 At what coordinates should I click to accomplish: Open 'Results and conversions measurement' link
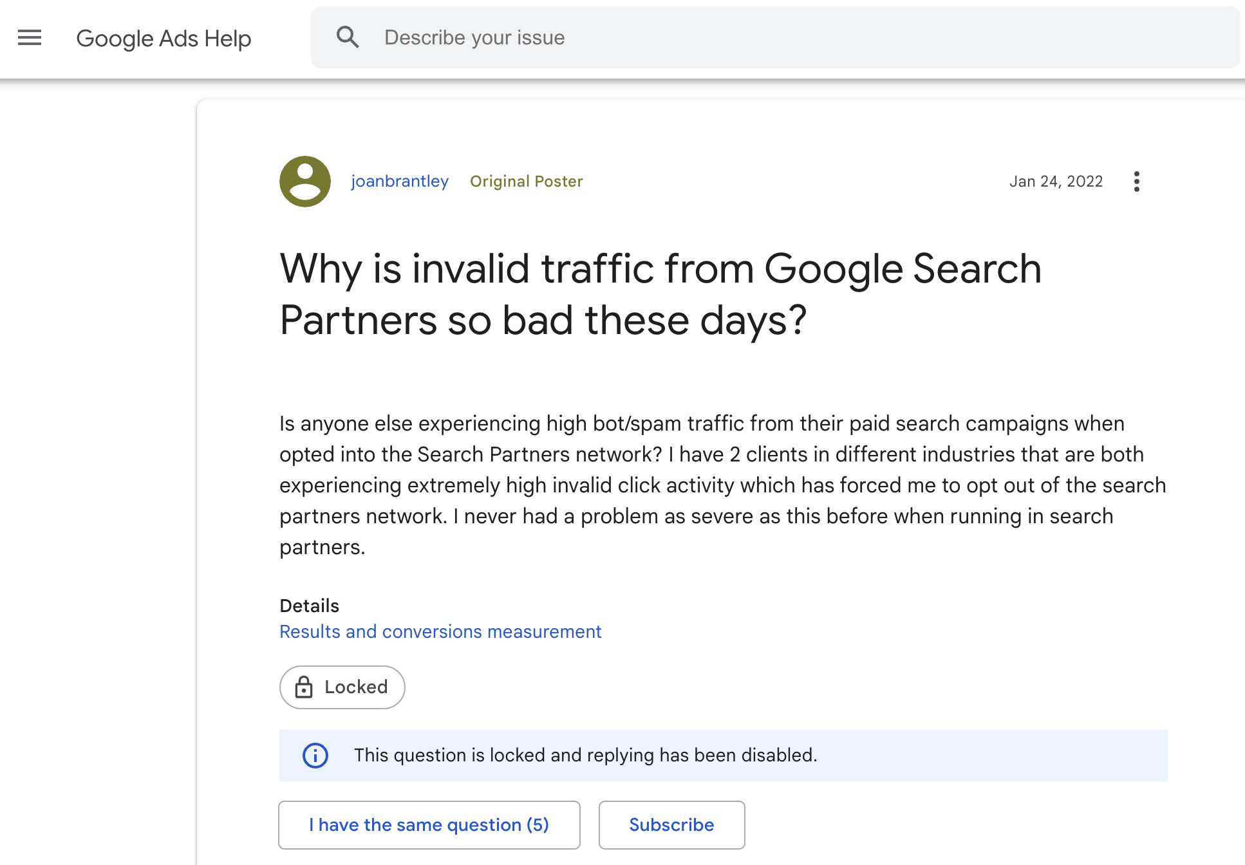(440, 632)
